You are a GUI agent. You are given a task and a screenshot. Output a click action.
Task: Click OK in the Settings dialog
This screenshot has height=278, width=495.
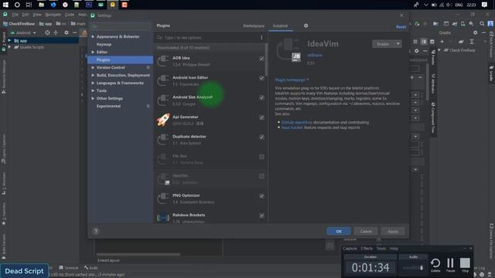(x=339, y=232)
